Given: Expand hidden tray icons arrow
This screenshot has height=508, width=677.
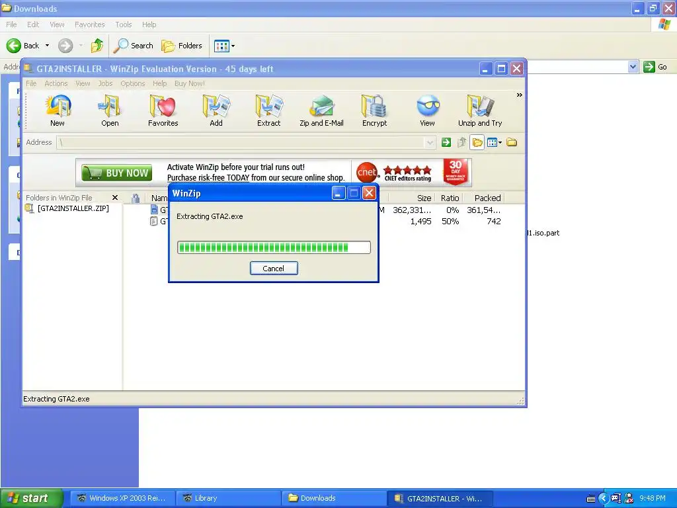Looking at the screenshot, I should click(603, 499).
